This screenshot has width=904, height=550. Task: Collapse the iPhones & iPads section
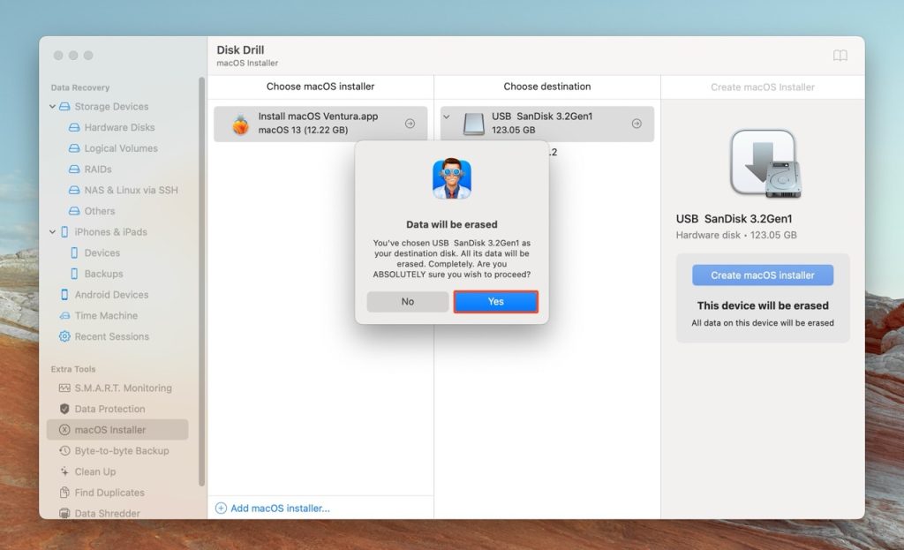click(53, 231)
